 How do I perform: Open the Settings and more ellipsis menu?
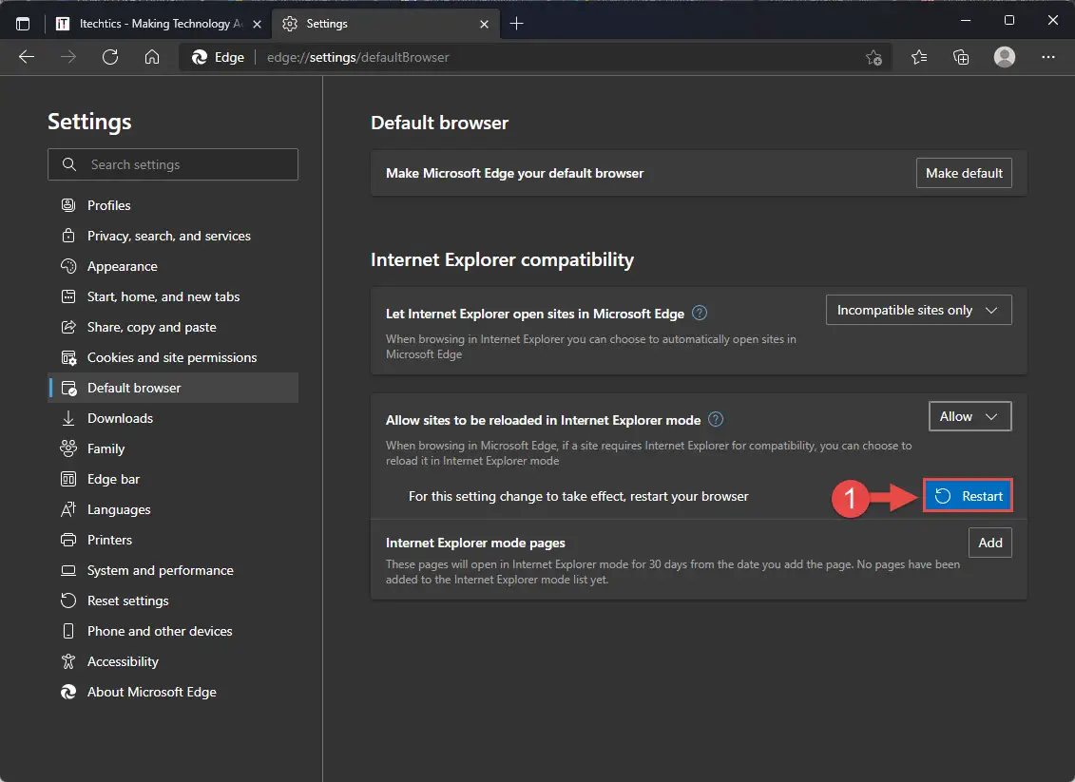1048,57
